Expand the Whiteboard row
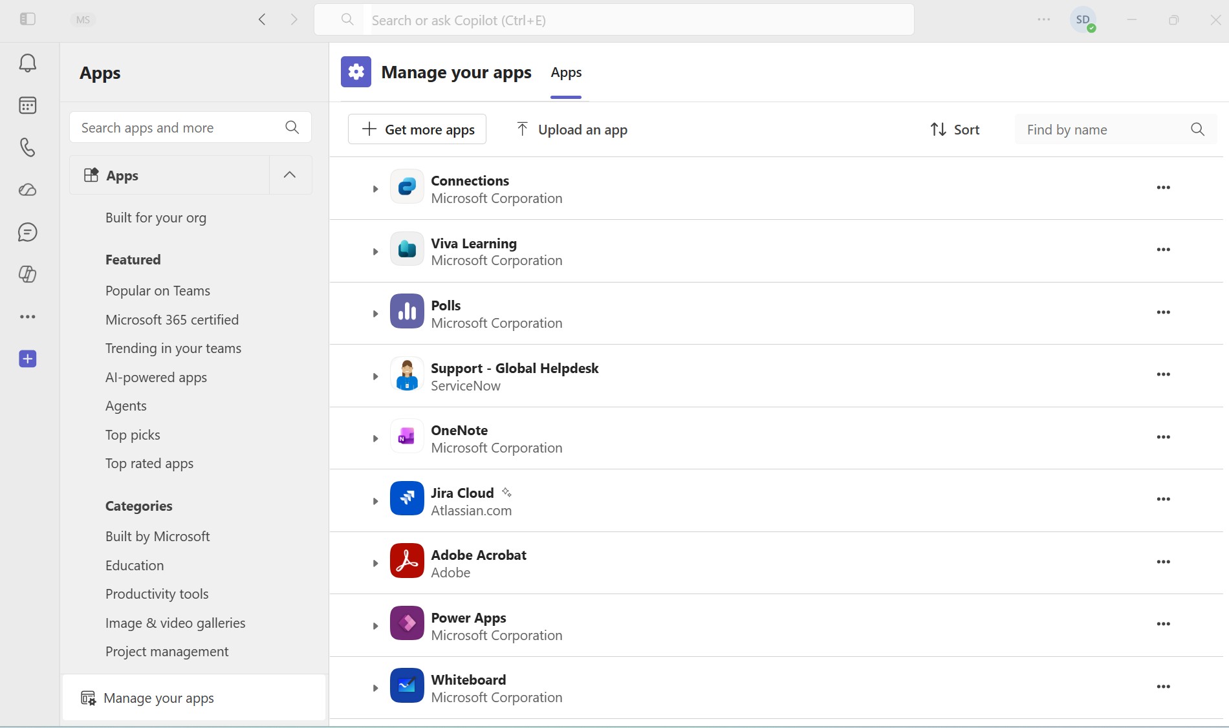Image resolution: width=1229 pixels, height=728 pixels. point(375,688)
